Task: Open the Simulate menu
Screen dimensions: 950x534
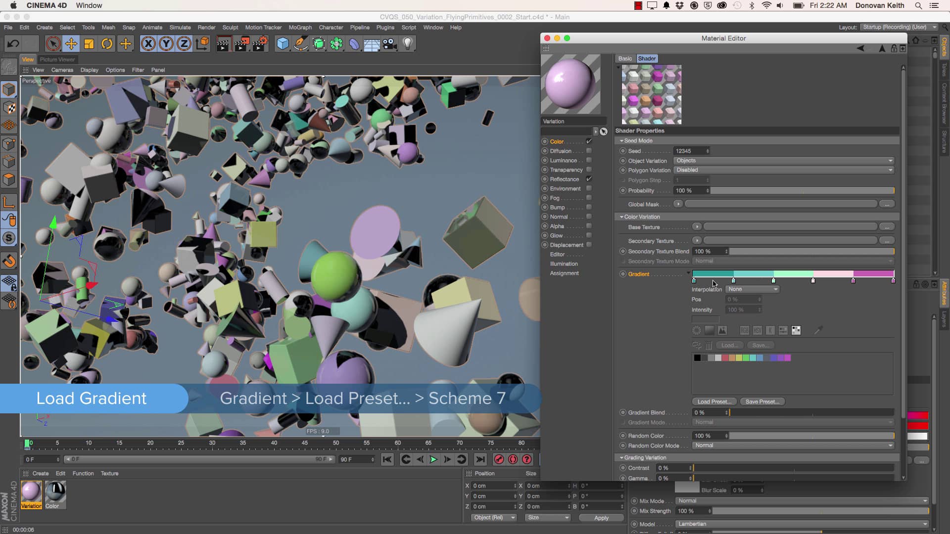Action: click(180, 27)
